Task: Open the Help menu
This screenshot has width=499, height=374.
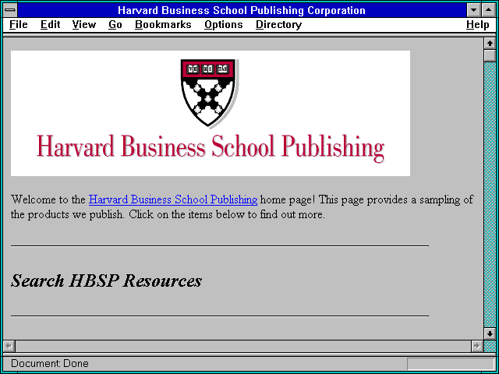Action: pos(478,25)
